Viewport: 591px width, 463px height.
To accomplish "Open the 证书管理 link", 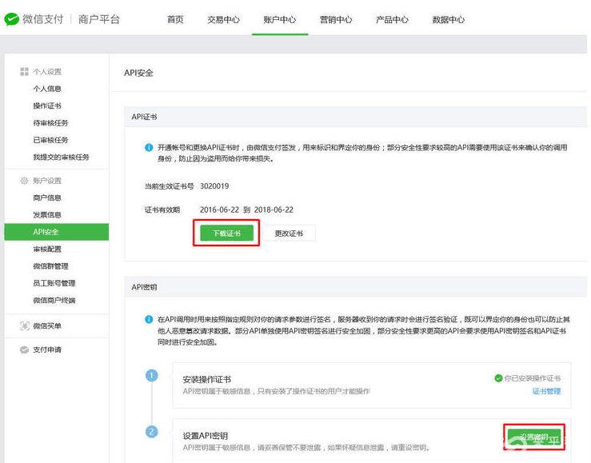I will pos(546,392).
